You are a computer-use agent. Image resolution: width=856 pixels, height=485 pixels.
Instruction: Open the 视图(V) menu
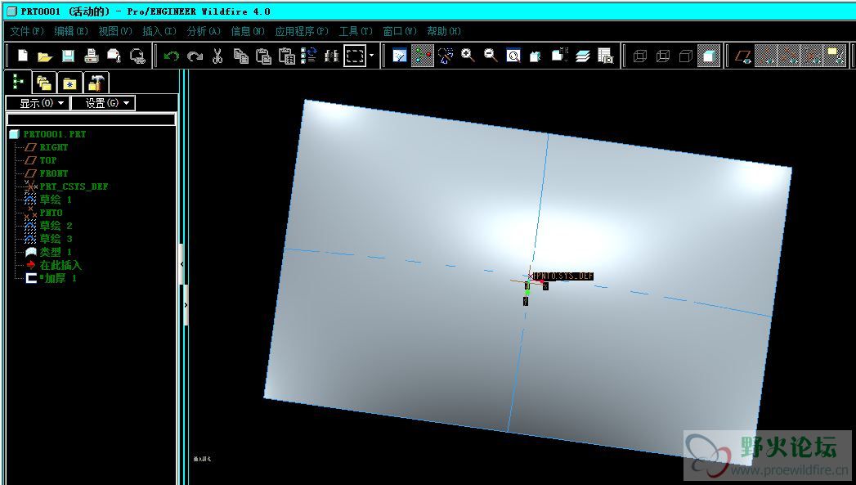[x=115, y=31]
